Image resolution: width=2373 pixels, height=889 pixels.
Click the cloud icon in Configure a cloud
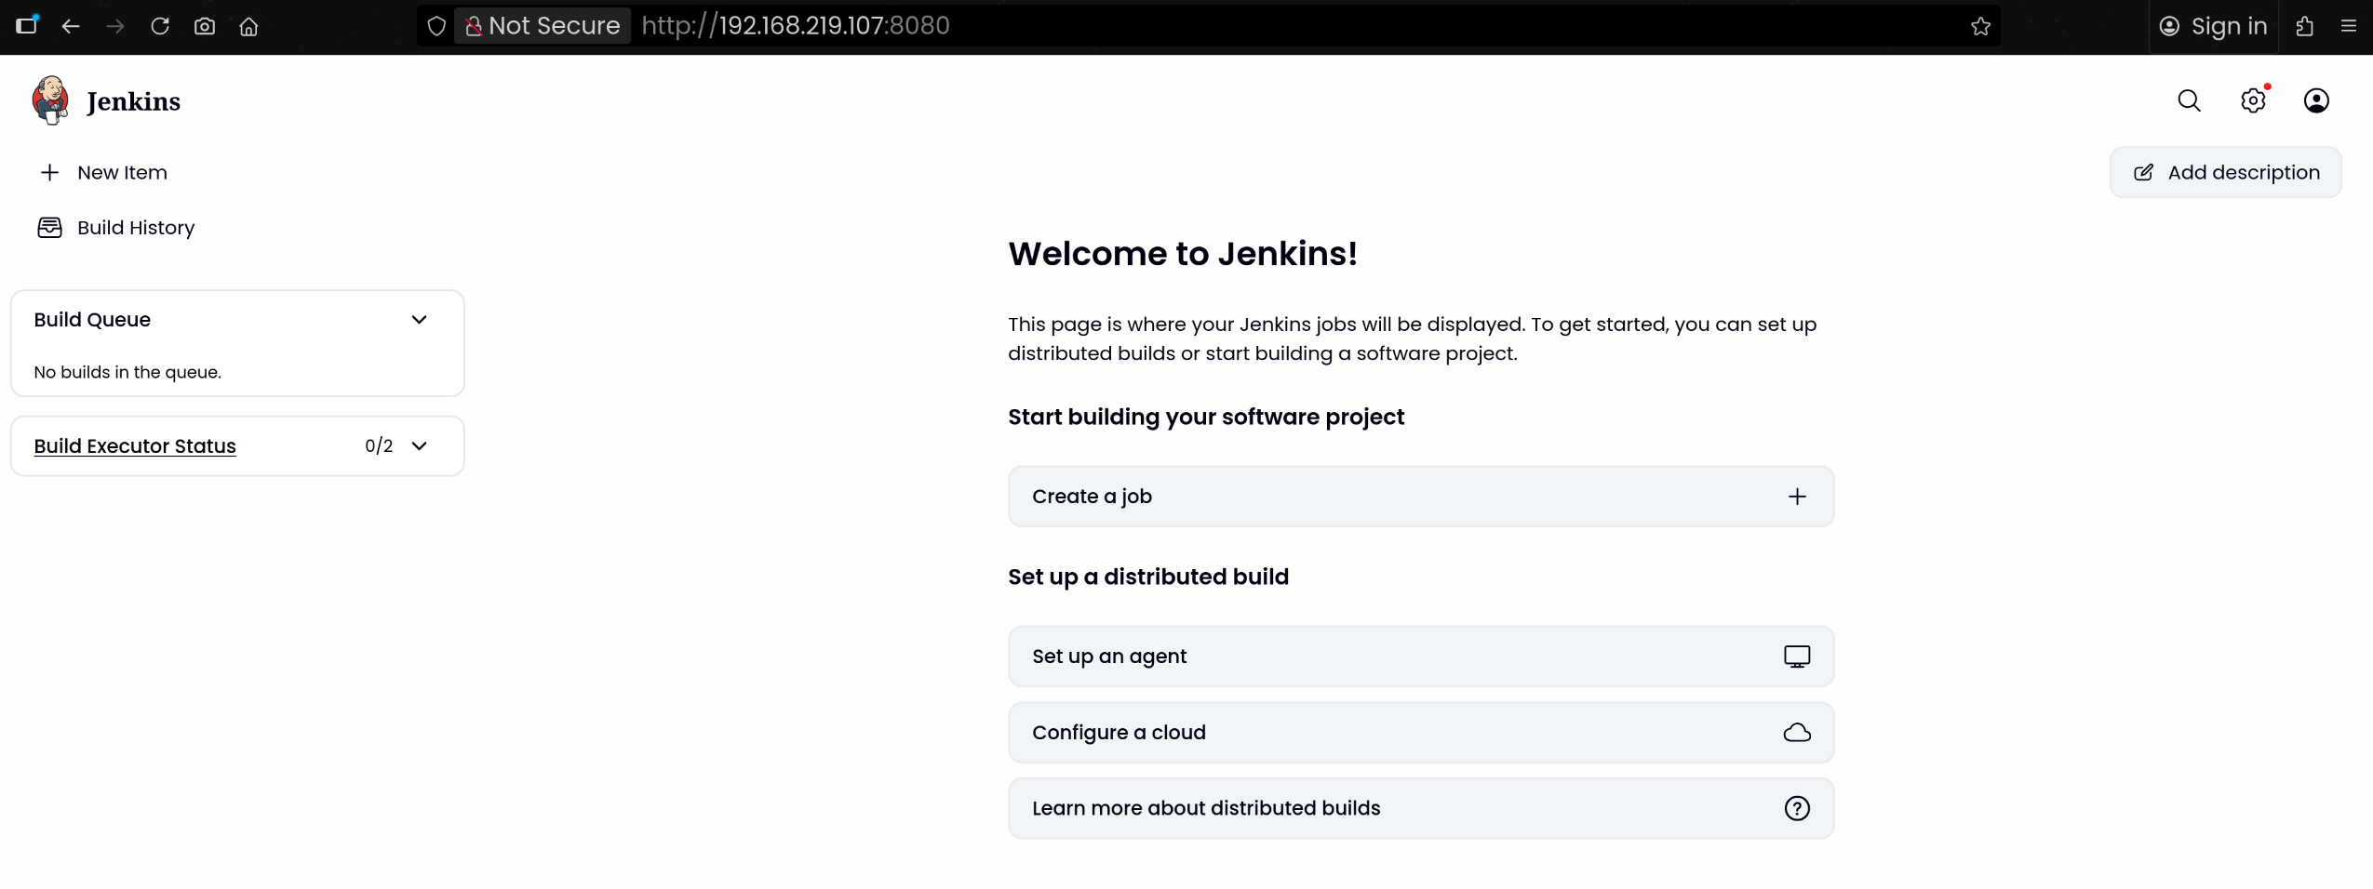pos(1797,733)
